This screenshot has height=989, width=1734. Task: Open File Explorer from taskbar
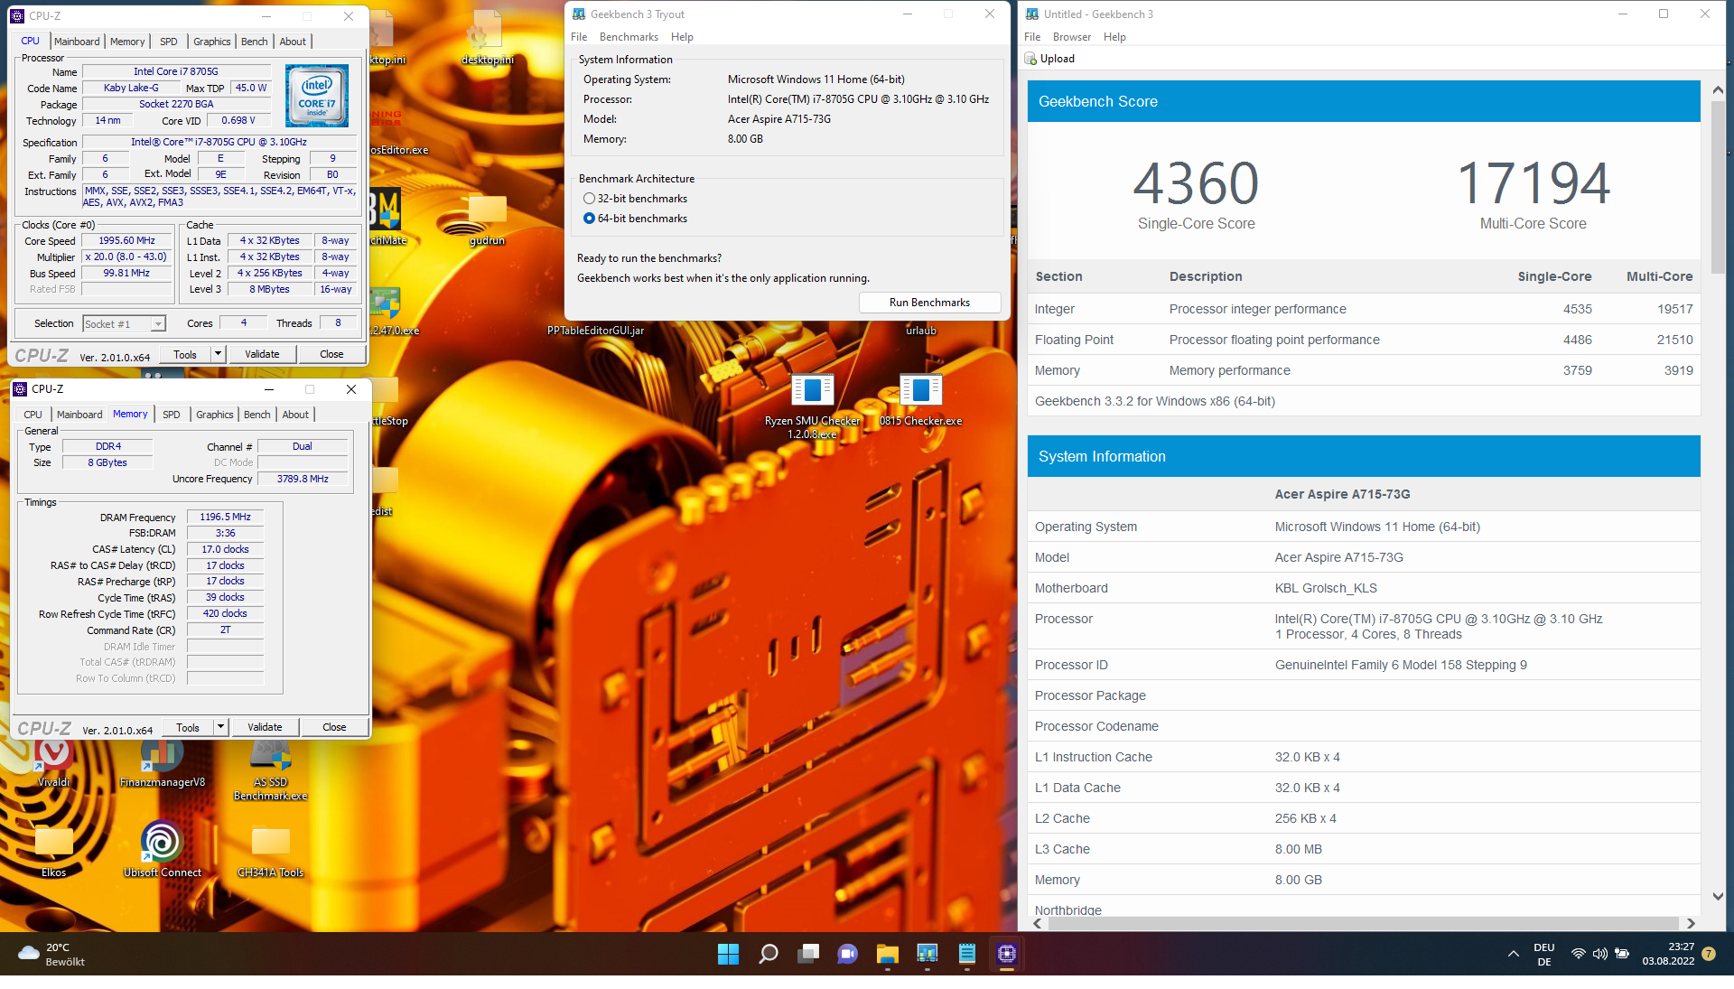(887, 954)
